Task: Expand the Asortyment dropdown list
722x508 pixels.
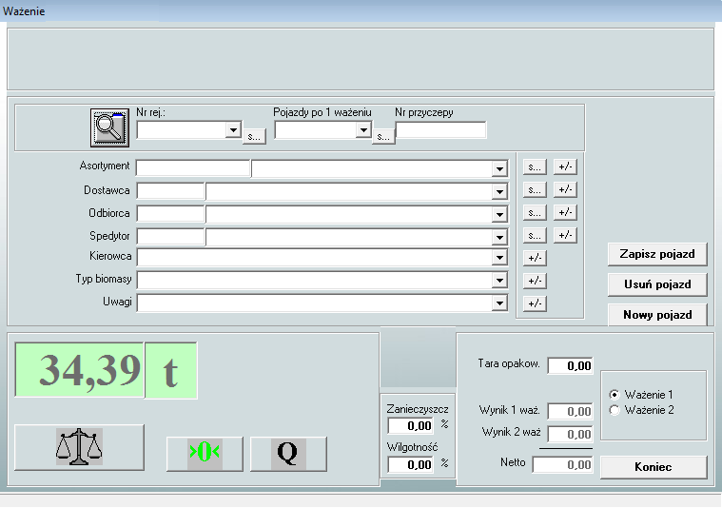Action: [x=499, y=169]
